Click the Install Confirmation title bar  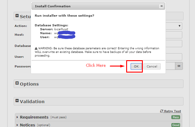point(98,6)
